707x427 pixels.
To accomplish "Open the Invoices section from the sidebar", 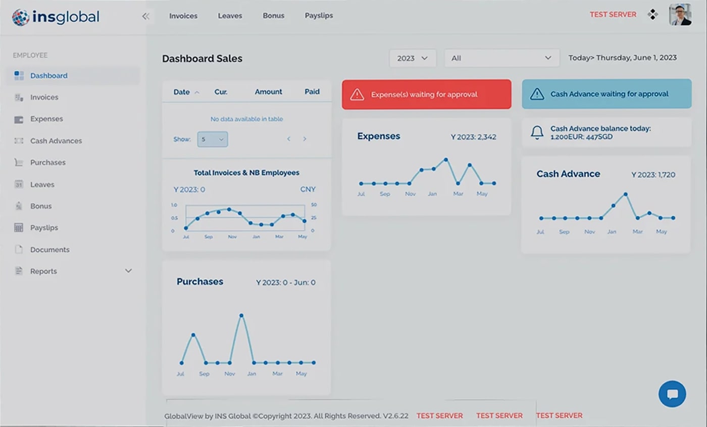I will point(18,97).
